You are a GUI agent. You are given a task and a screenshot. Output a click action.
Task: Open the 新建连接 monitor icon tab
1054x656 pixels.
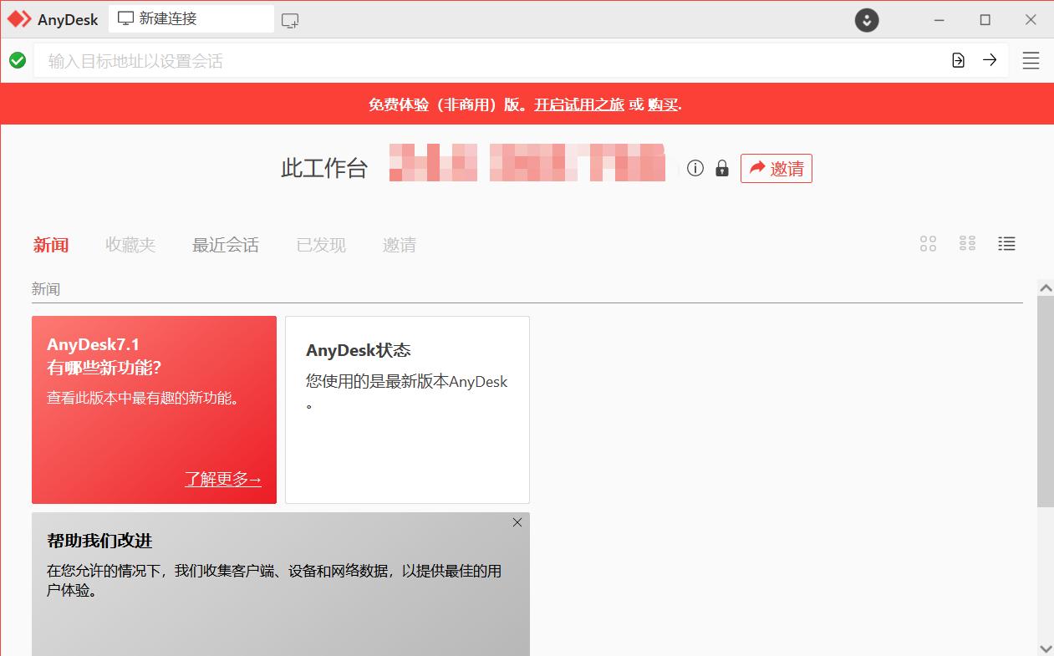[126, 18]
